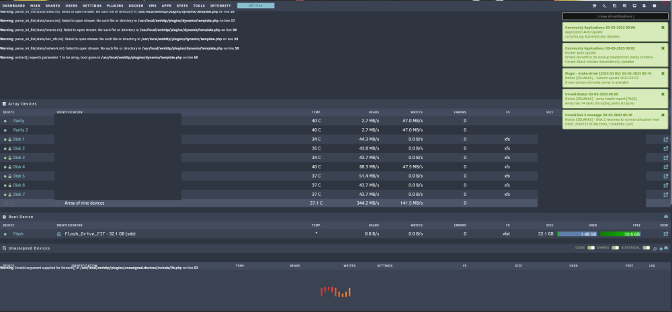This screenshot has height=312, width=672.
Task: Click close all notifications button
Action: (615, 16)
